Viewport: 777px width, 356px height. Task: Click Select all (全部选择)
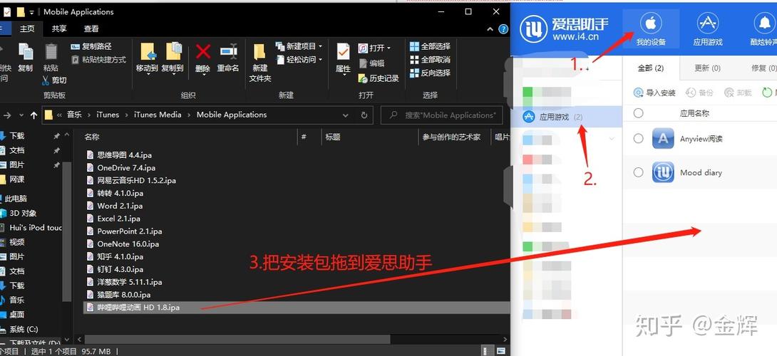(430, 46)
